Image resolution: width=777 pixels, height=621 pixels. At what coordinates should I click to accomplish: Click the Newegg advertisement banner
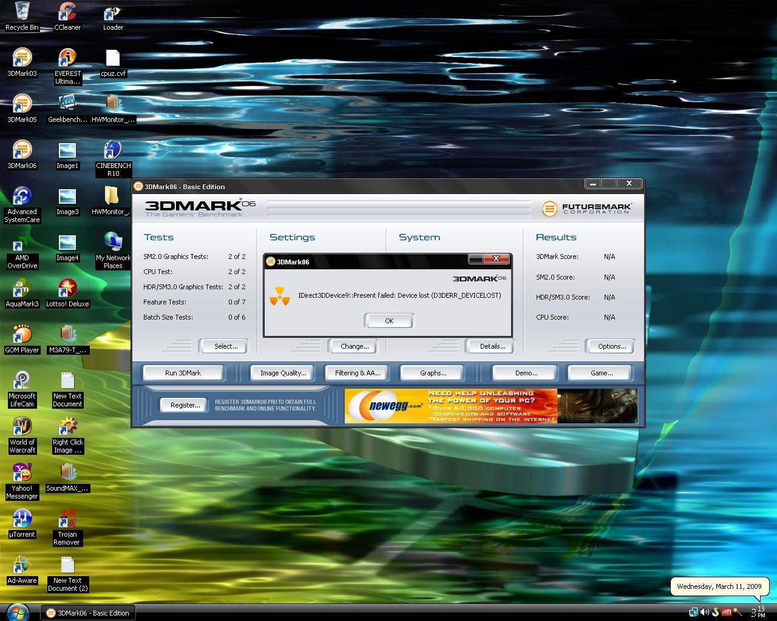(491, 406)
